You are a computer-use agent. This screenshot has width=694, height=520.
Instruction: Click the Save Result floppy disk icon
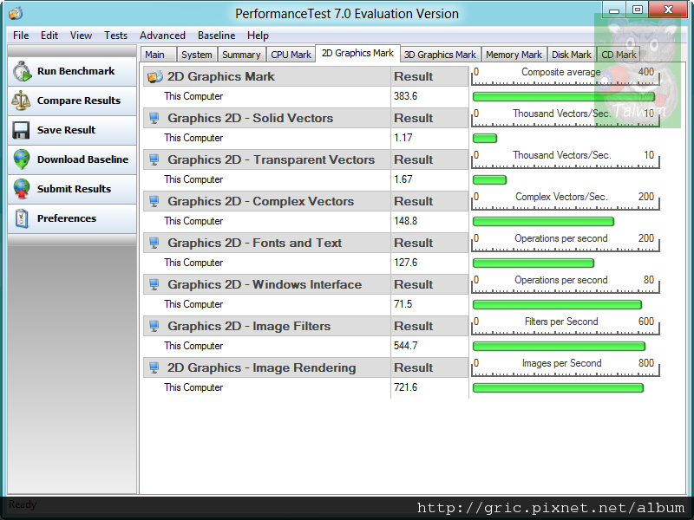21,130
